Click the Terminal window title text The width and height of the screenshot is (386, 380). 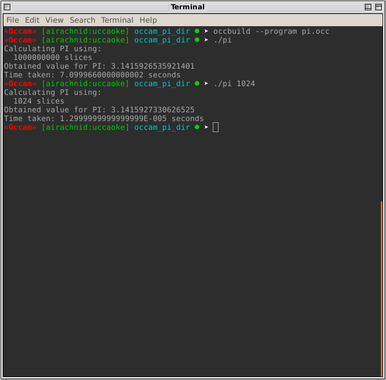188,7
